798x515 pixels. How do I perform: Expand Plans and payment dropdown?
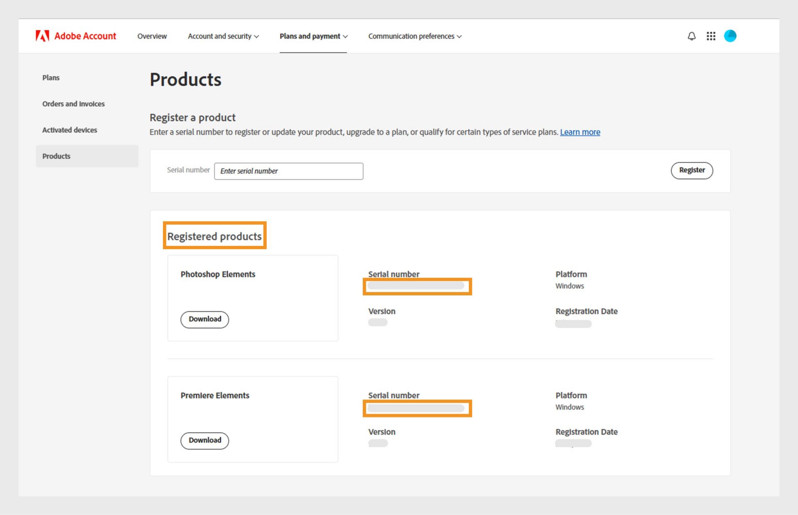(x=313, y=36)
